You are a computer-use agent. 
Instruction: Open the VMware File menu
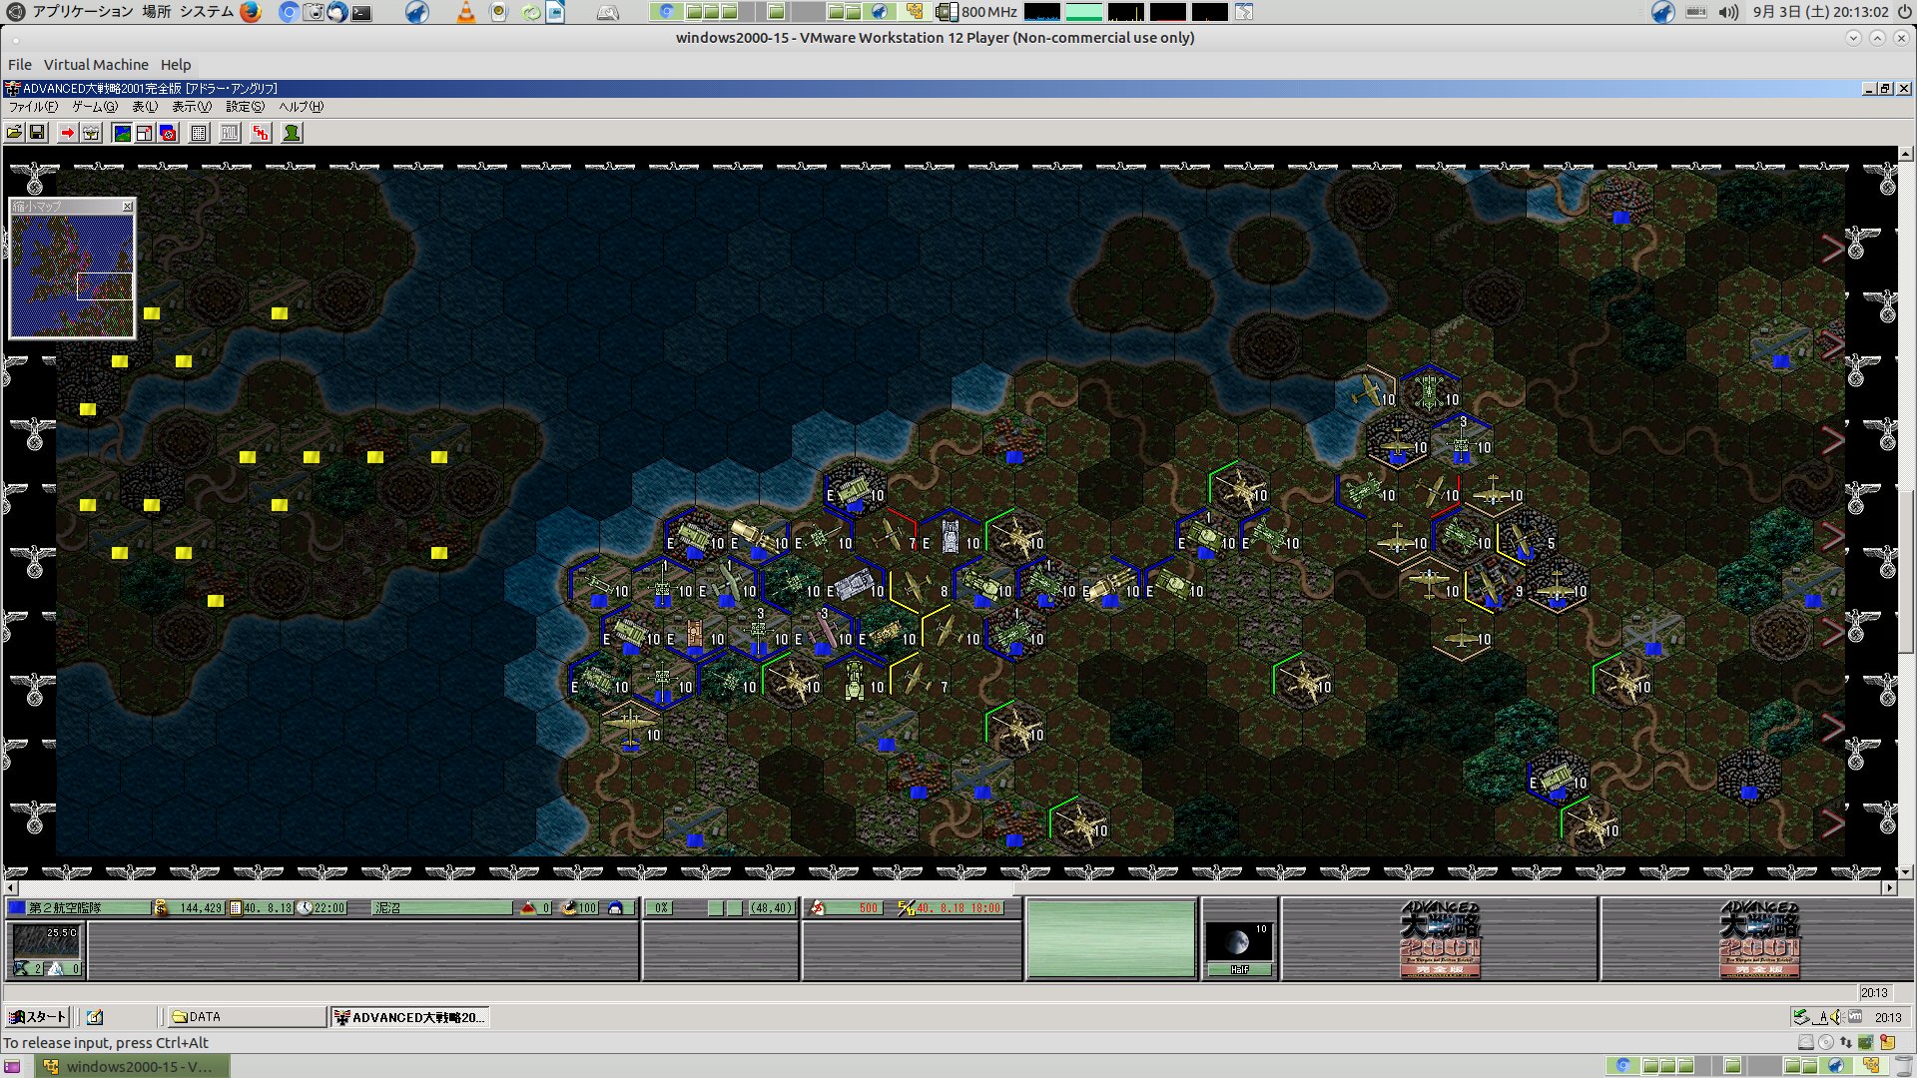(20, 65)
